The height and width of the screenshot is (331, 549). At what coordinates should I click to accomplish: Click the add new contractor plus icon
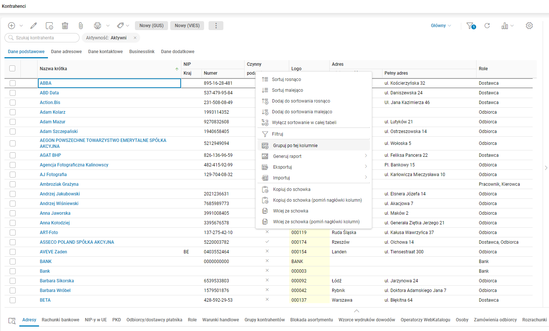coord(12,26)
